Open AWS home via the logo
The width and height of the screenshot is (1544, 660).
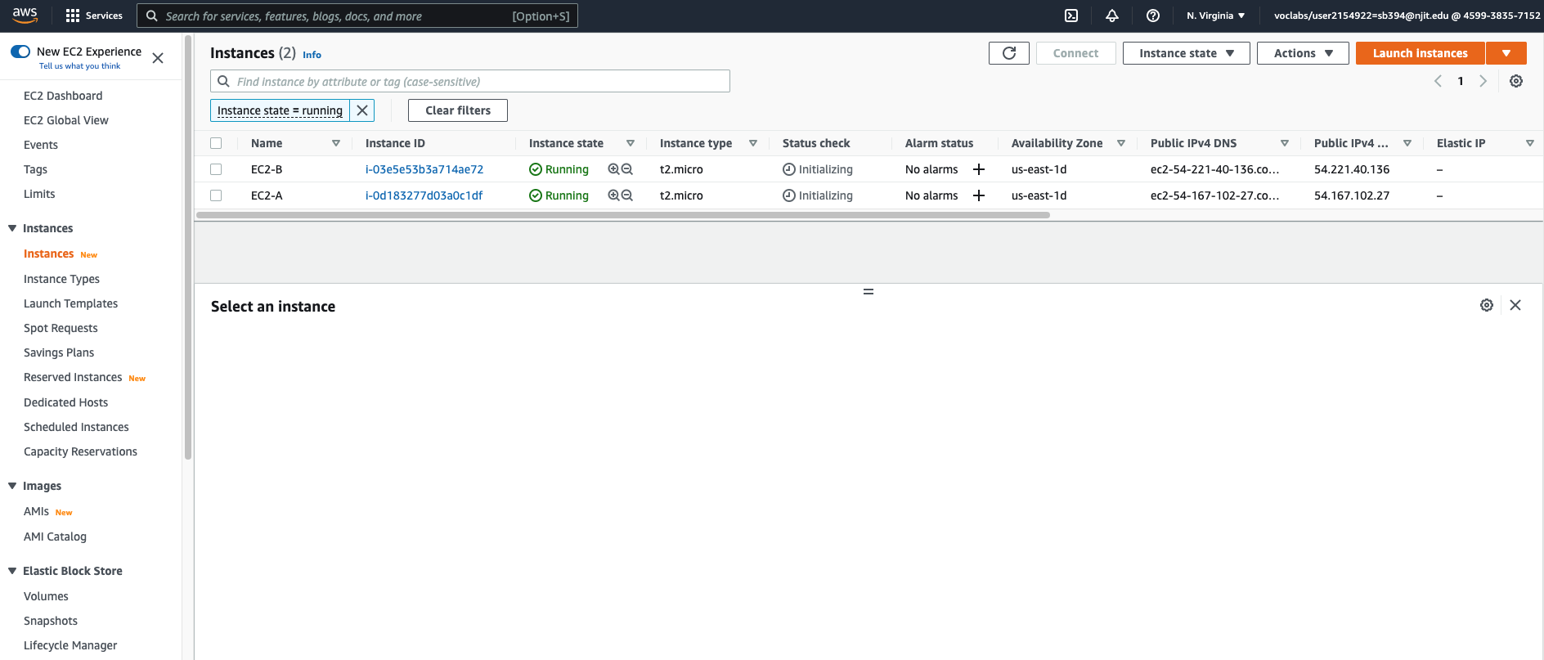pos(25,16)
